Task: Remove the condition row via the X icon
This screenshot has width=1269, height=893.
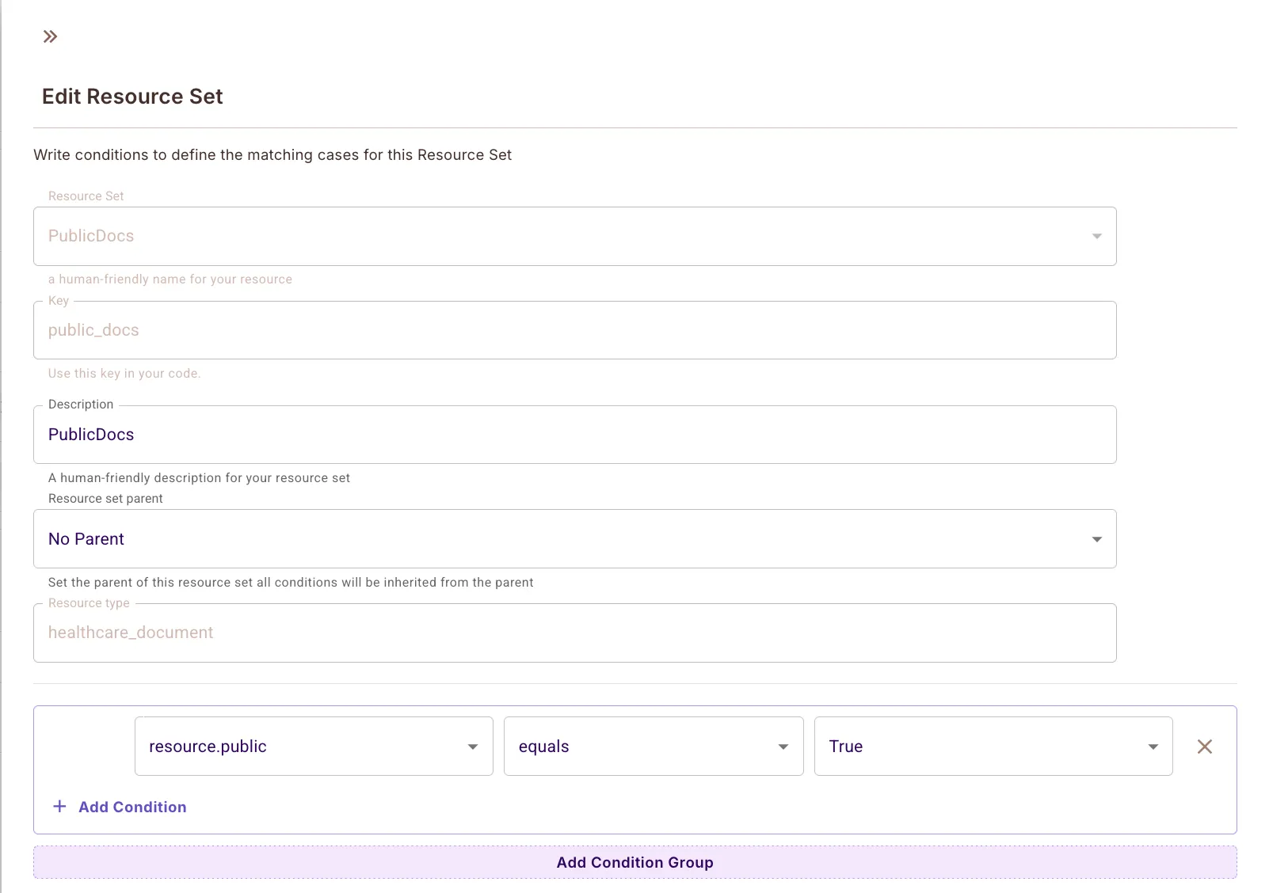Action: coord(1205,746)
